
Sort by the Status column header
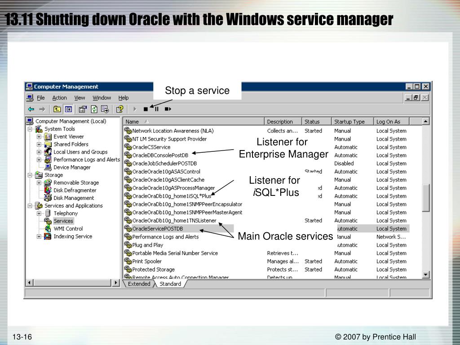(x=317, y=121)
